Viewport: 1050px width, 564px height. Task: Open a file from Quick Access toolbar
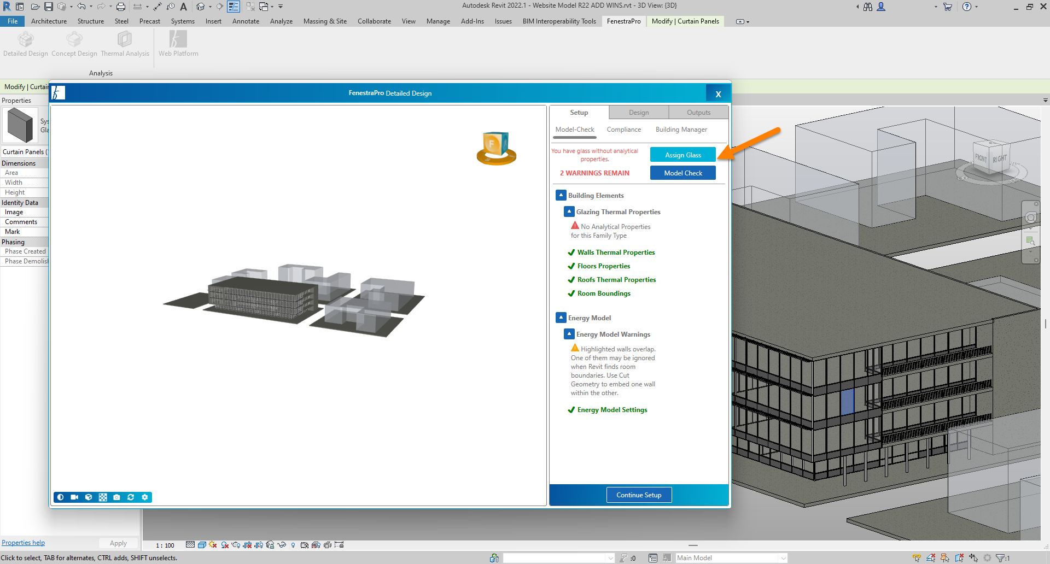click(35, 7)
